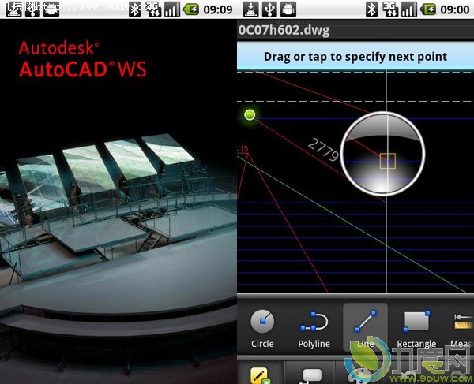Select the Measure tool at toolbar edge
Screen dimensions: 474x384
point(462,330)
